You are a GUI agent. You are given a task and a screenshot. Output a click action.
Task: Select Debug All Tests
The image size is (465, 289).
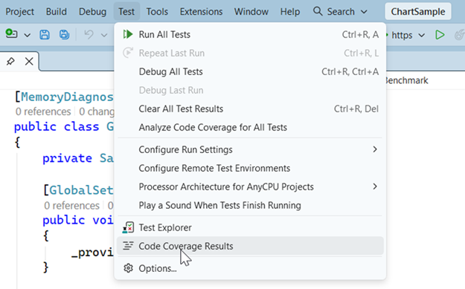pyautogui.click(x=250, y=71)
